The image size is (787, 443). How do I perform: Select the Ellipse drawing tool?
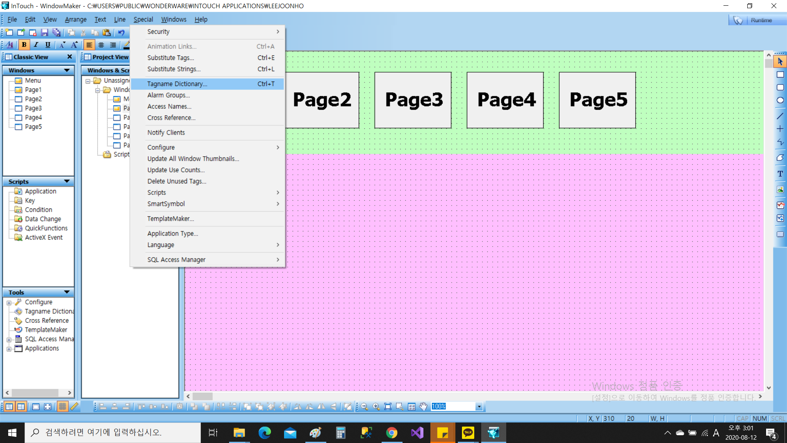point(780,100)
